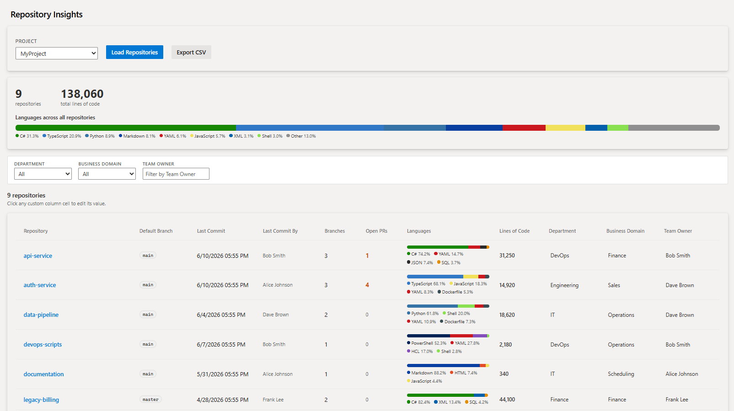
Task: Click the Python 61.8% label in data-pipeline row
Action: pyautogui.click(x=423, y=314)
